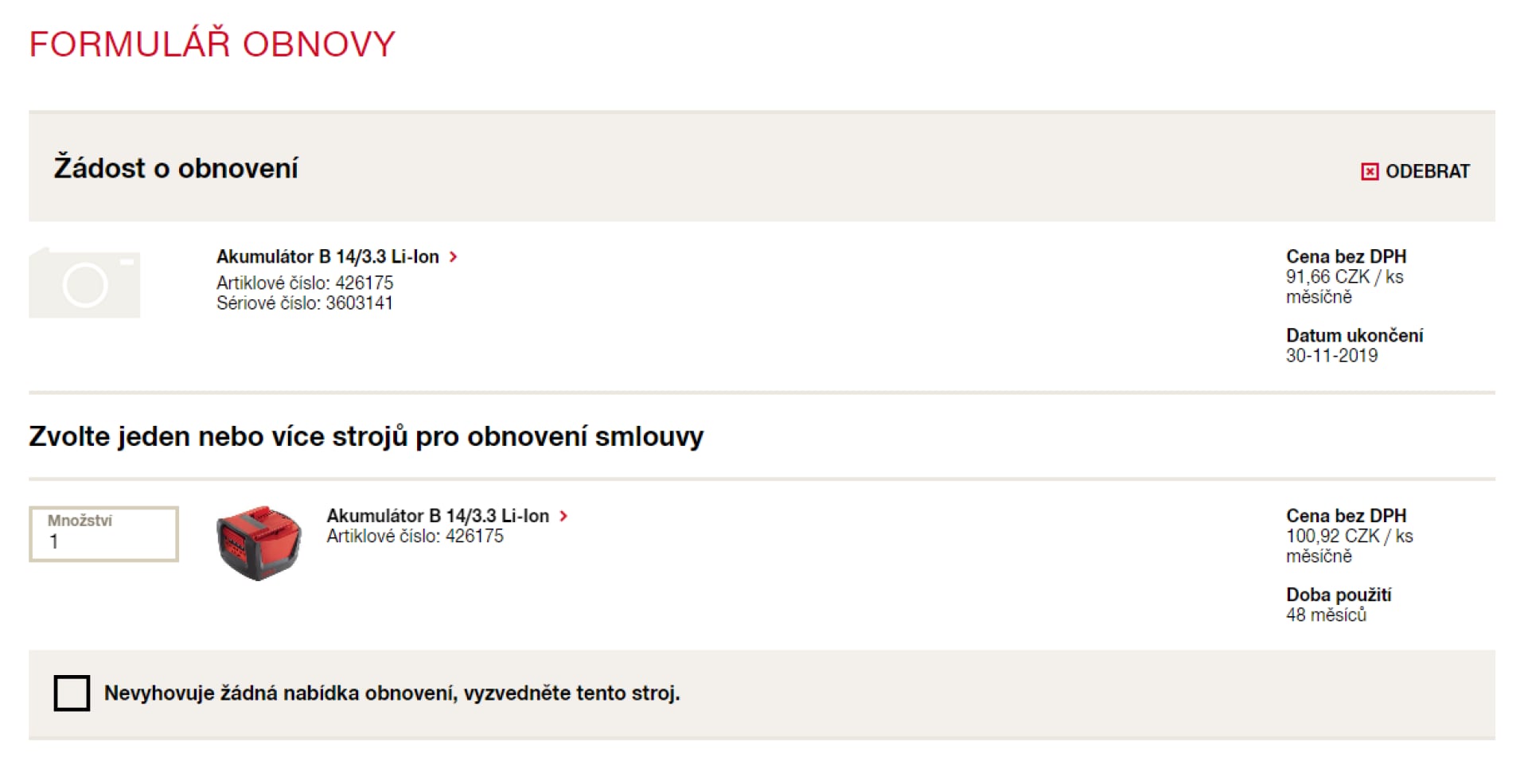Click the red battery product image
Viewport: 1528px width, 769px height.
pos(259,542)
